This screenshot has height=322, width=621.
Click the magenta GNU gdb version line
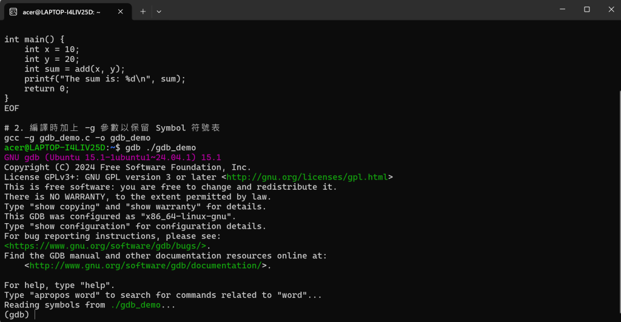[x=113, y=158]
